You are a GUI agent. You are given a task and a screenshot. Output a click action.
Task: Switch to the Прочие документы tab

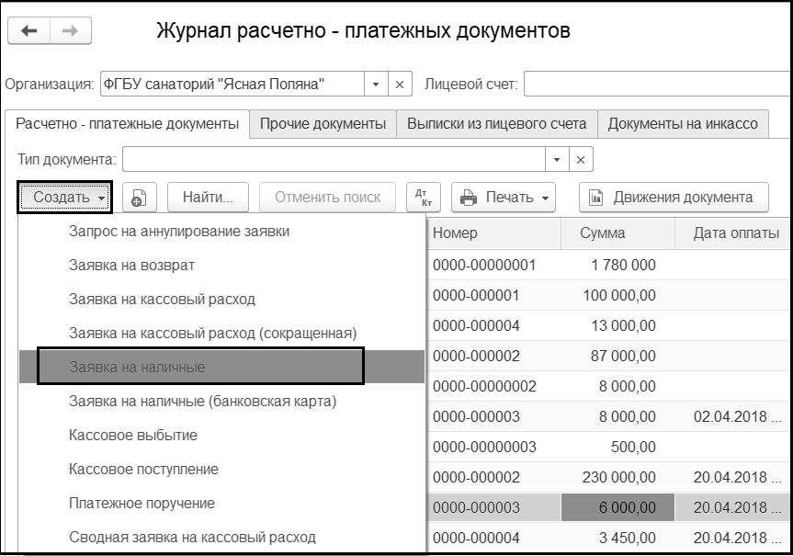(x=323, y=124)
